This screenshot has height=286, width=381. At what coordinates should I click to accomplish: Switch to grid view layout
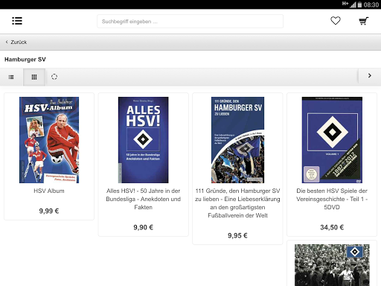pyautogui.click(x=34, y=77)
